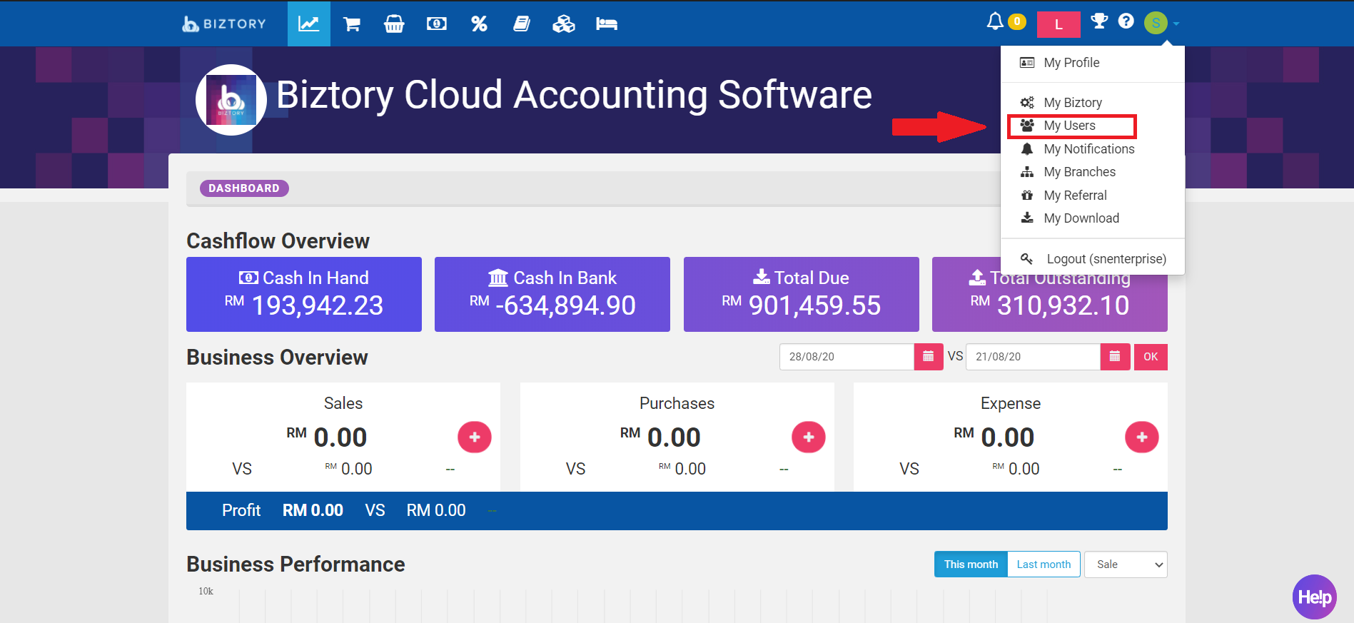Switch to the Last month tab
Viewport: 1354px width, 623px height.
(1044, 564)
